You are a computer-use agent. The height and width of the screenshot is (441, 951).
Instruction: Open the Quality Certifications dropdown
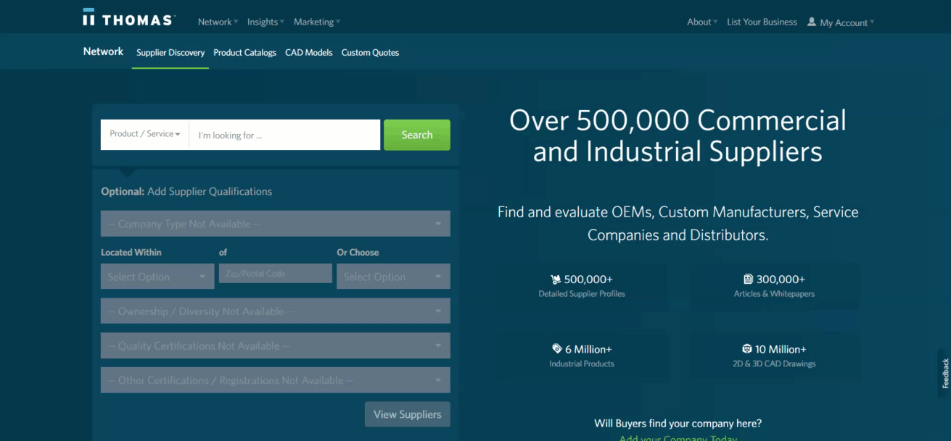[x=276, y=346]
